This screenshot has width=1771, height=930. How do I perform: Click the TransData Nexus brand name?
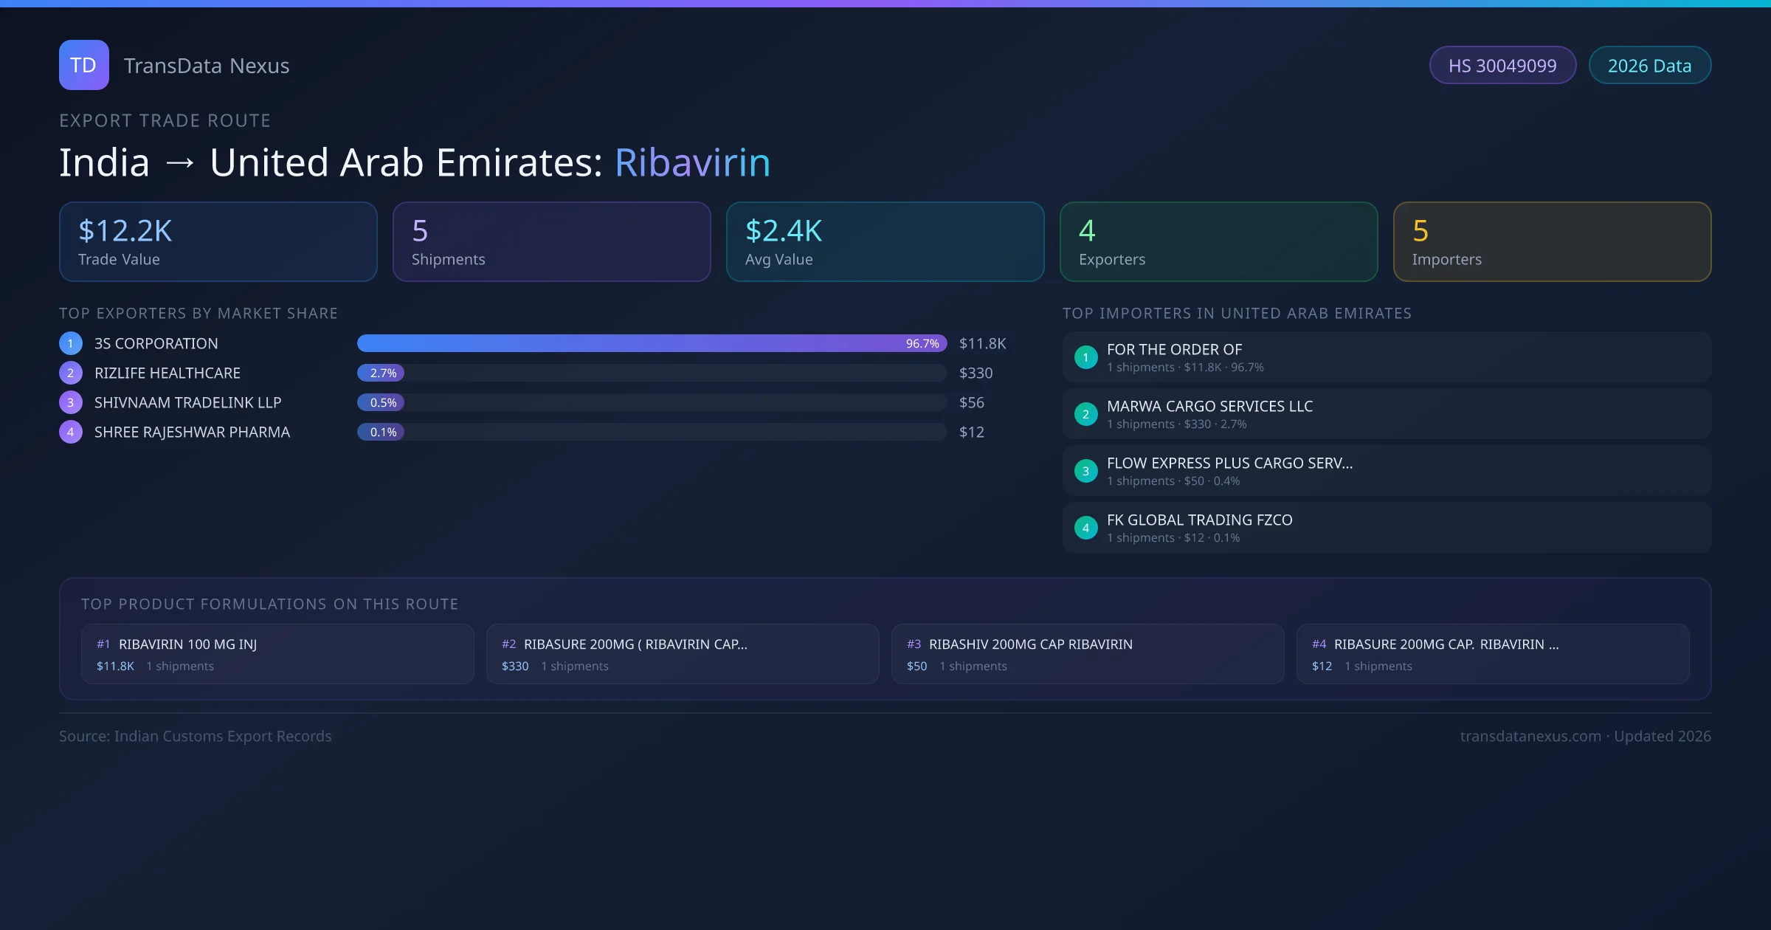[207, 66]
